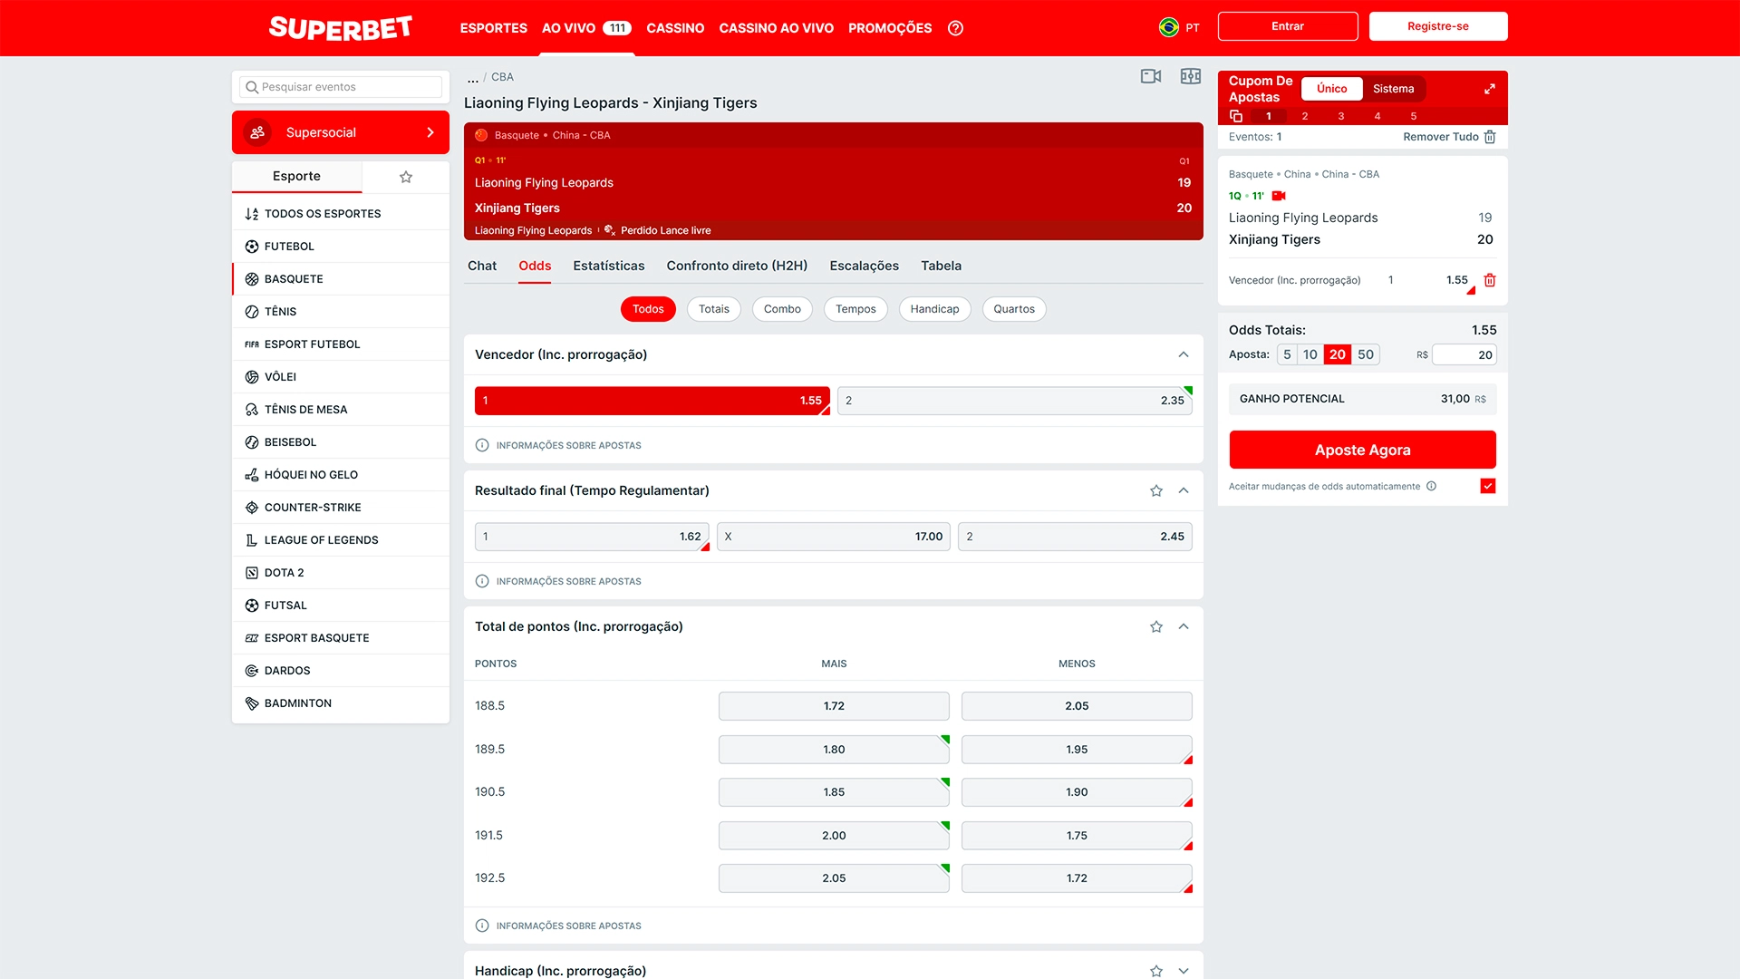
Task: Expand the breadcrumb ellipsis
Action: tap(472, 78)
